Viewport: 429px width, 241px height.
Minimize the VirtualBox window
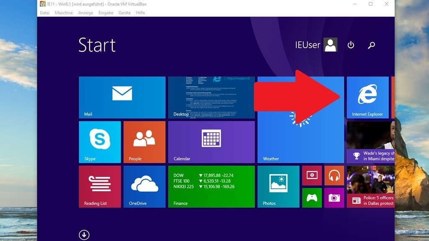355,4
